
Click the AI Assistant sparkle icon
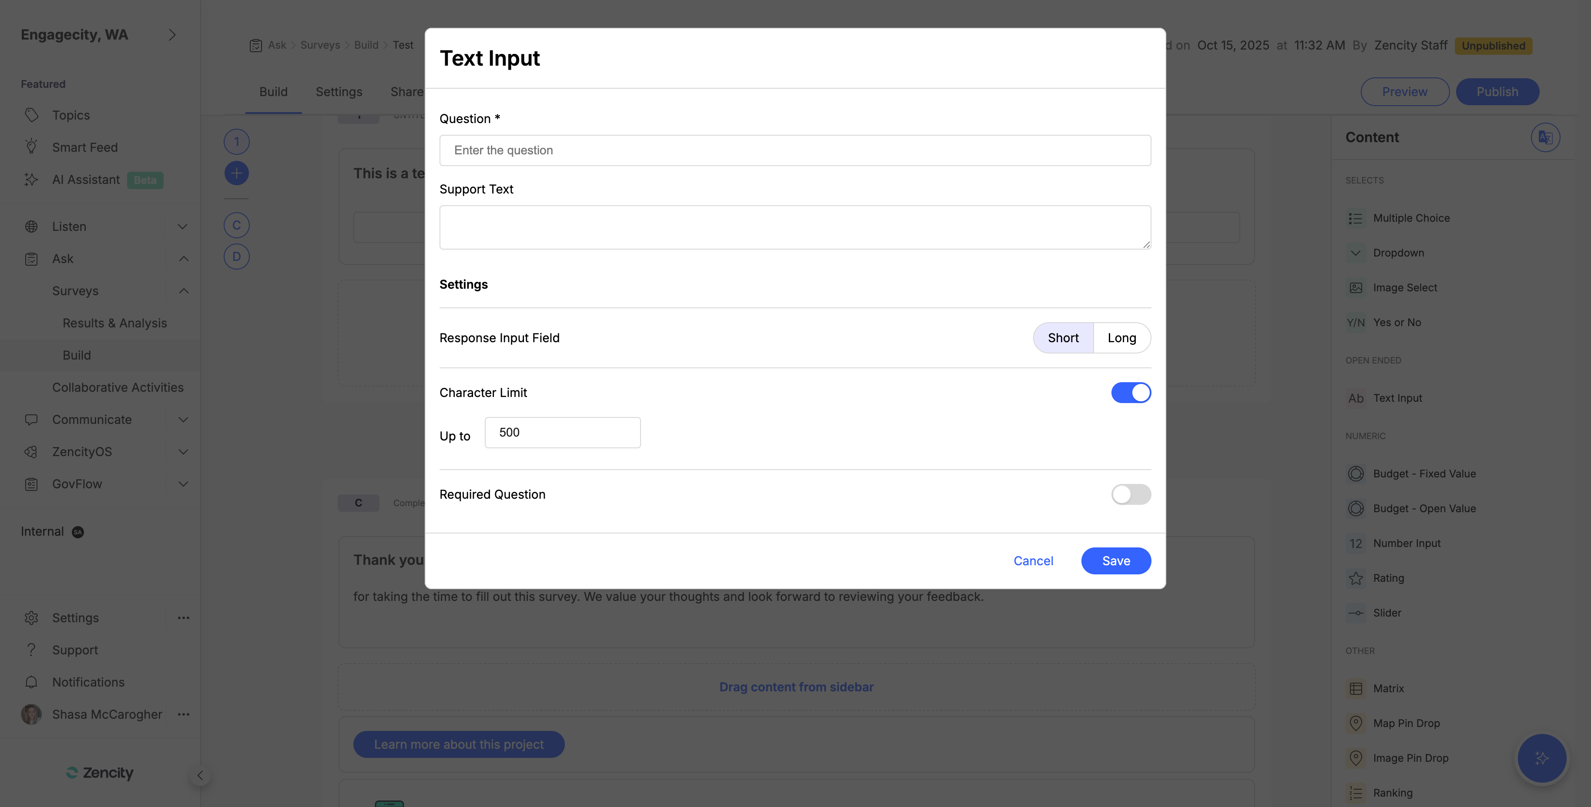click(x=31, y=180)
